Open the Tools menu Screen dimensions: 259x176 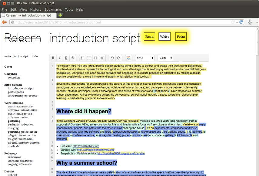tap(69, 9)
